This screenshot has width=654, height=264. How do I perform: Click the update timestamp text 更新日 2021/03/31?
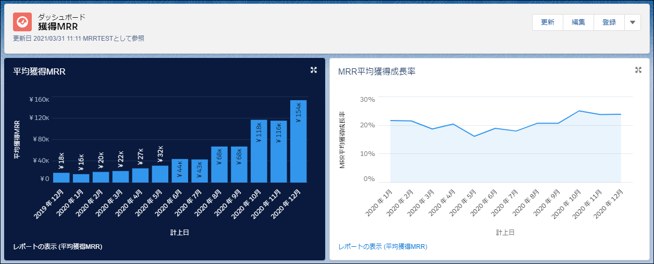click(x=79, y=38)
